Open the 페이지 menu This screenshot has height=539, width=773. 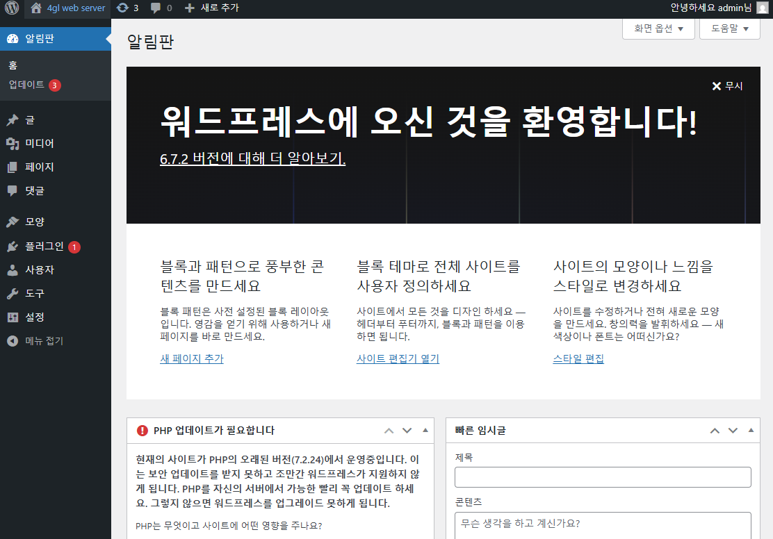55,167
